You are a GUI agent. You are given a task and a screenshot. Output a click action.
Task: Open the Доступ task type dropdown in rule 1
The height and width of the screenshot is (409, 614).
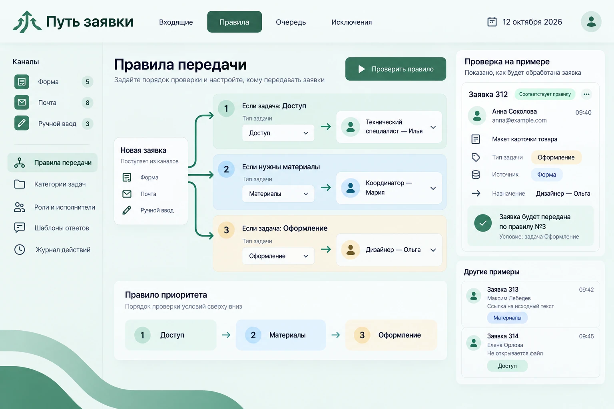279,133
